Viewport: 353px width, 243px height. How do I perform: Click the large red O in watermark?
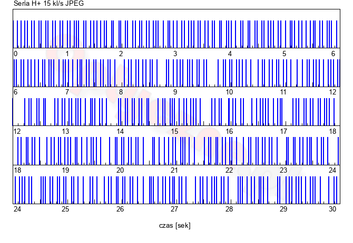(x=65, y=54)
